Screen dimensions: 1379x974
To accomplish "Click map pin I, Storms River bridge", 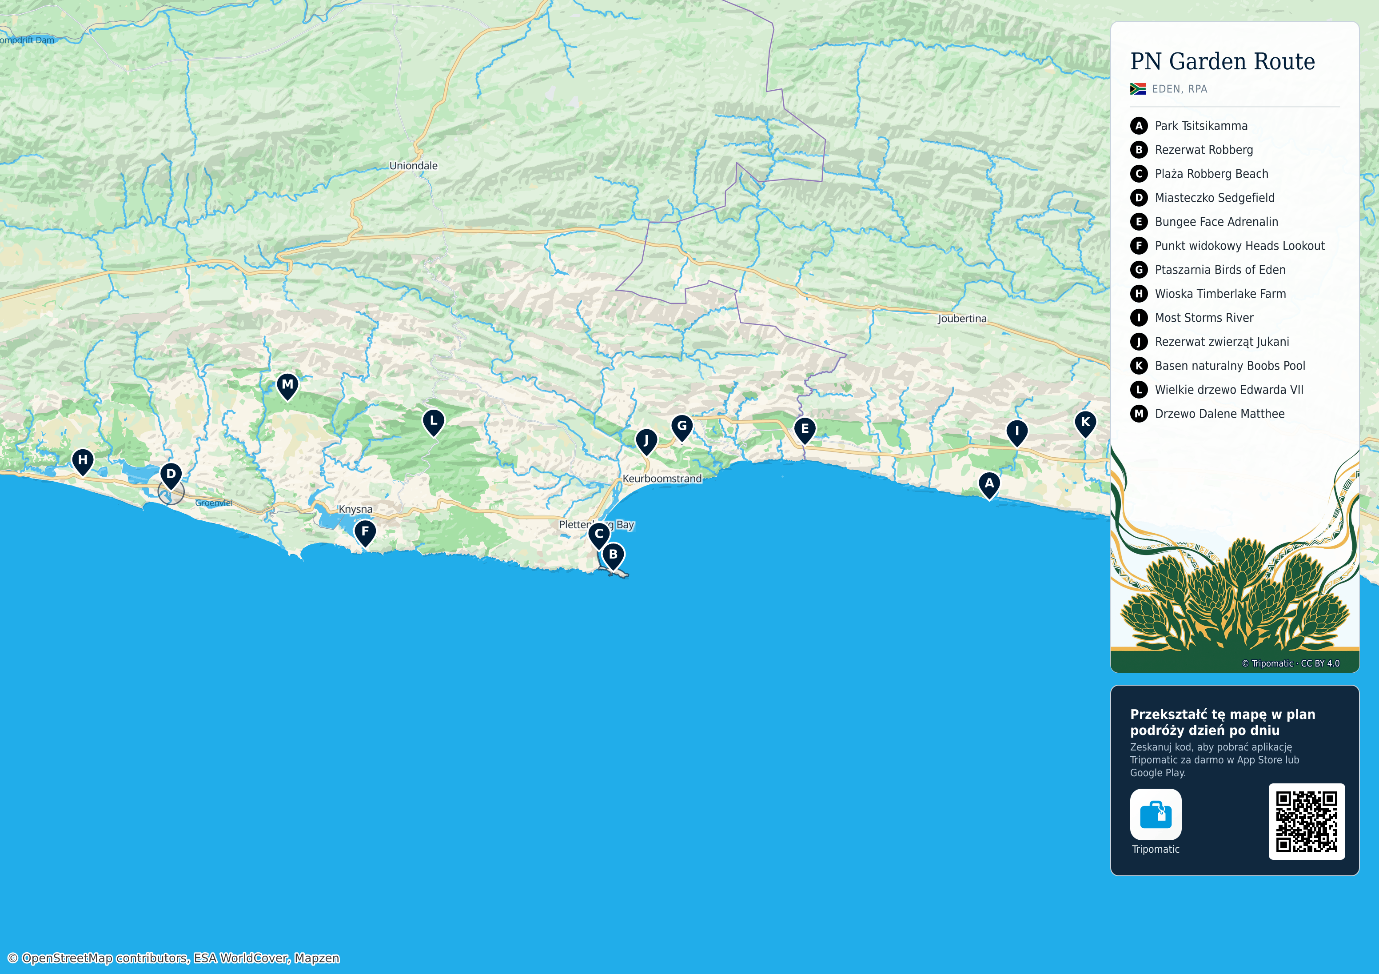I will coord(1017,433).
